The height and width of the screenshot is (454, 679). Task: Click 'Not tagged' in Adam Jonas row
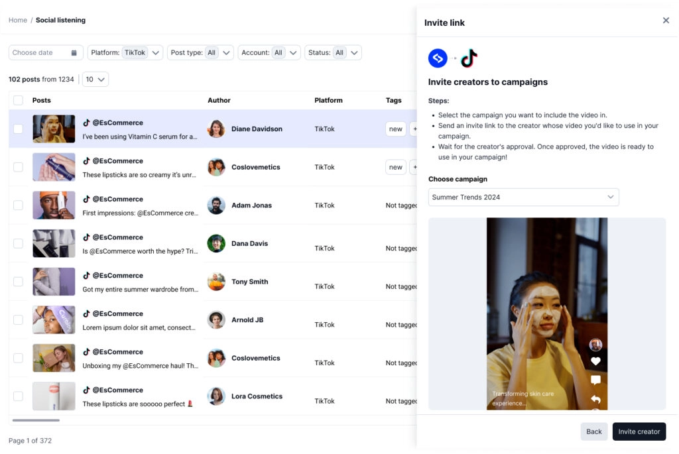401,205
